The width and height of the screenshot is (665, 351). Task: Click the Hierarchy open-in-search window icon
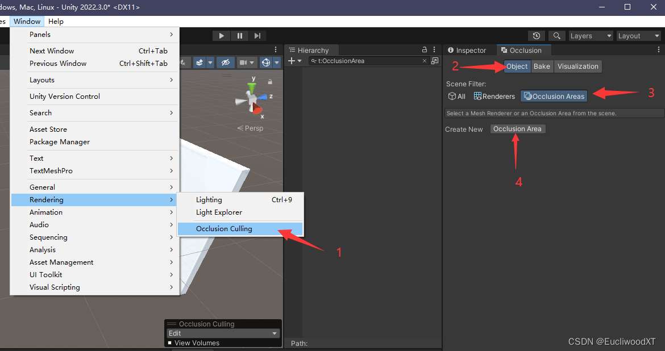(435, 61)
